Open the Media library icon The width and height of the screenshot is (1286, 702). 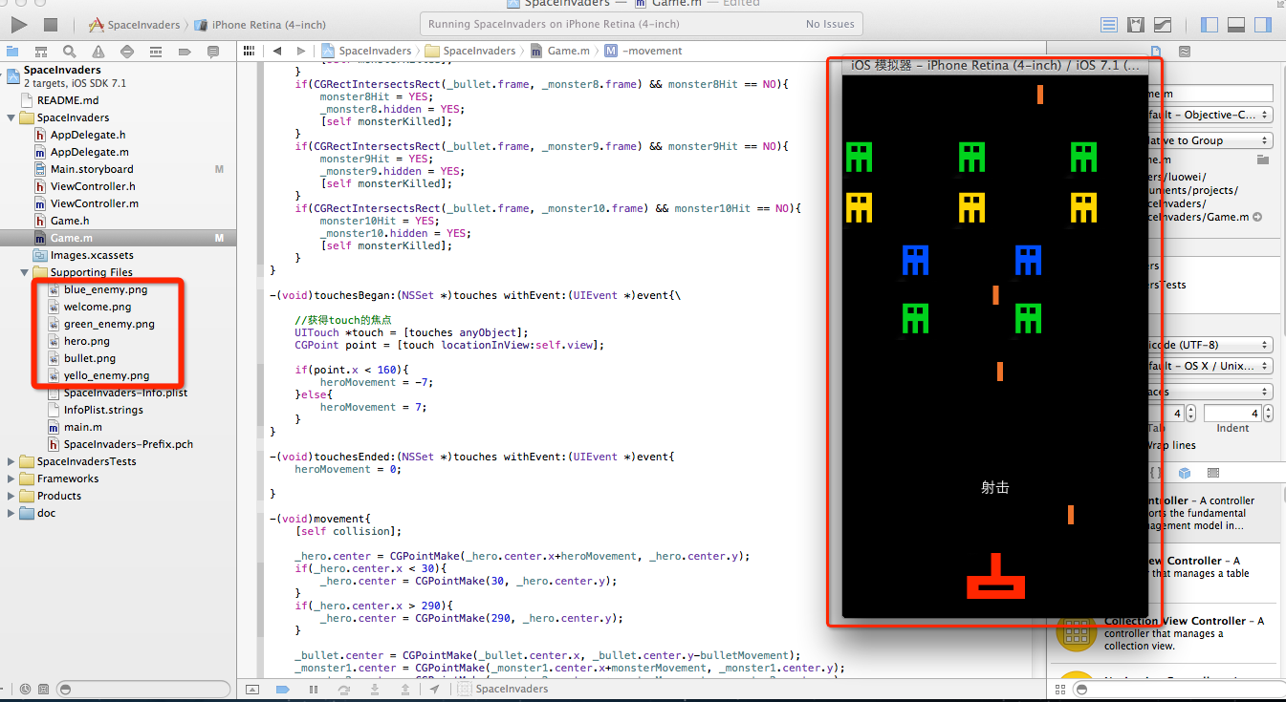[1213, 473]
